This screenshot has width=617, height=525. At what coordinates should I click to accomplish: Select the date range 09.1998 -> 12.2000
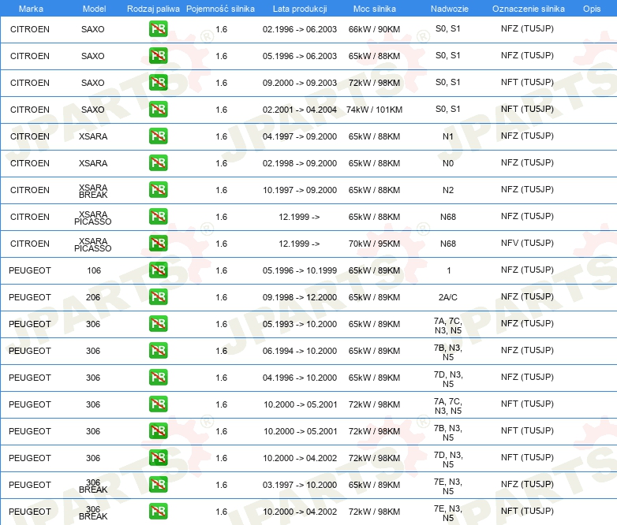coord(300,297)
